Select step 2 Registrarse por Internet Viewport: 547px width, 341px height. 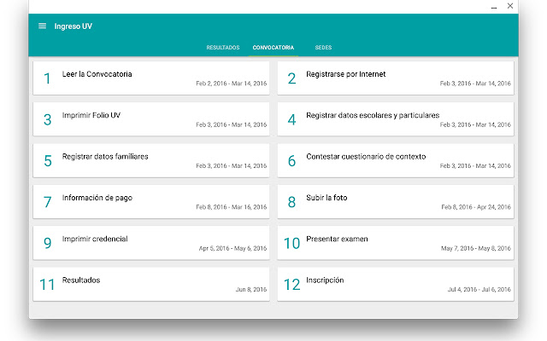click(396, 78)
